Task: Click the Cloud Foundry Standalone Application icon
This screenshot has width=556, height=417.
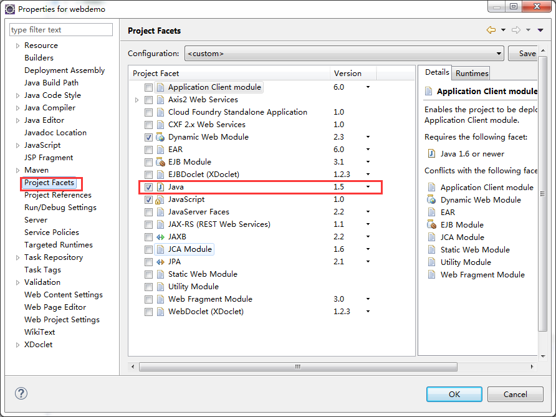Action: click(160, 112)
